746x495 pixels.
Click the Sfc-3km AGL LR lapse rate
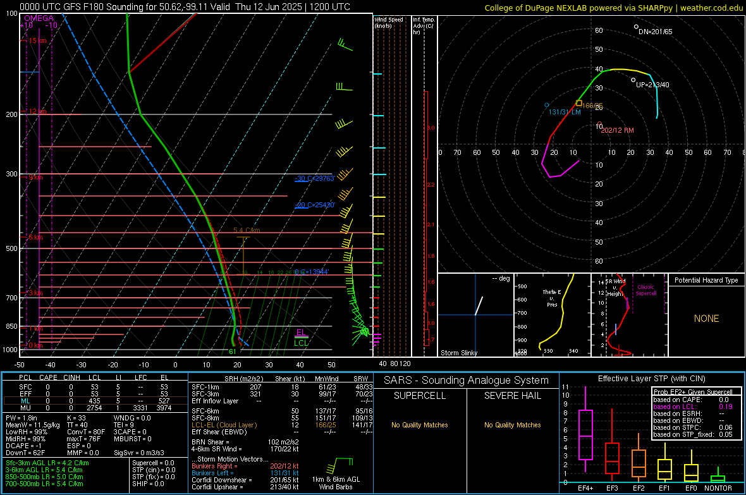click(x=47, y=463)
